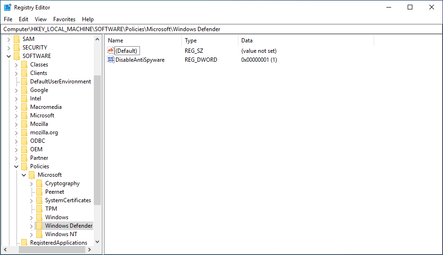This screenshot has width=443, height=255.
Task: Click the Partner folder icon
Action: pyautogui.click(x=25, y=158)
